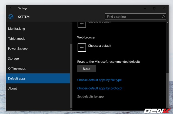The height and width of the screenshot is (114, 173).
Task: Click the Reset to Microsoft recommended defaults text
Action: pos(109,62)
